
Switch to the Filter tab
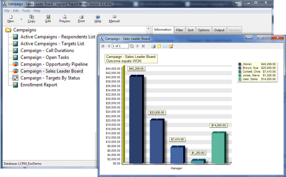[180, 30]
